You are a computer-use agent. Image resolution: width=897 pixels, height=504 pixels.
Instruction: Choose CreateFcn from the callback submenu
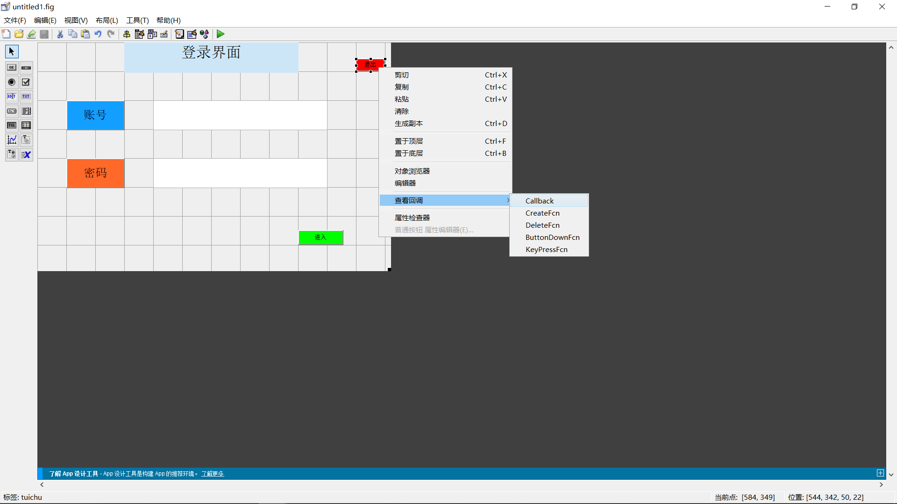click(542, 213)
